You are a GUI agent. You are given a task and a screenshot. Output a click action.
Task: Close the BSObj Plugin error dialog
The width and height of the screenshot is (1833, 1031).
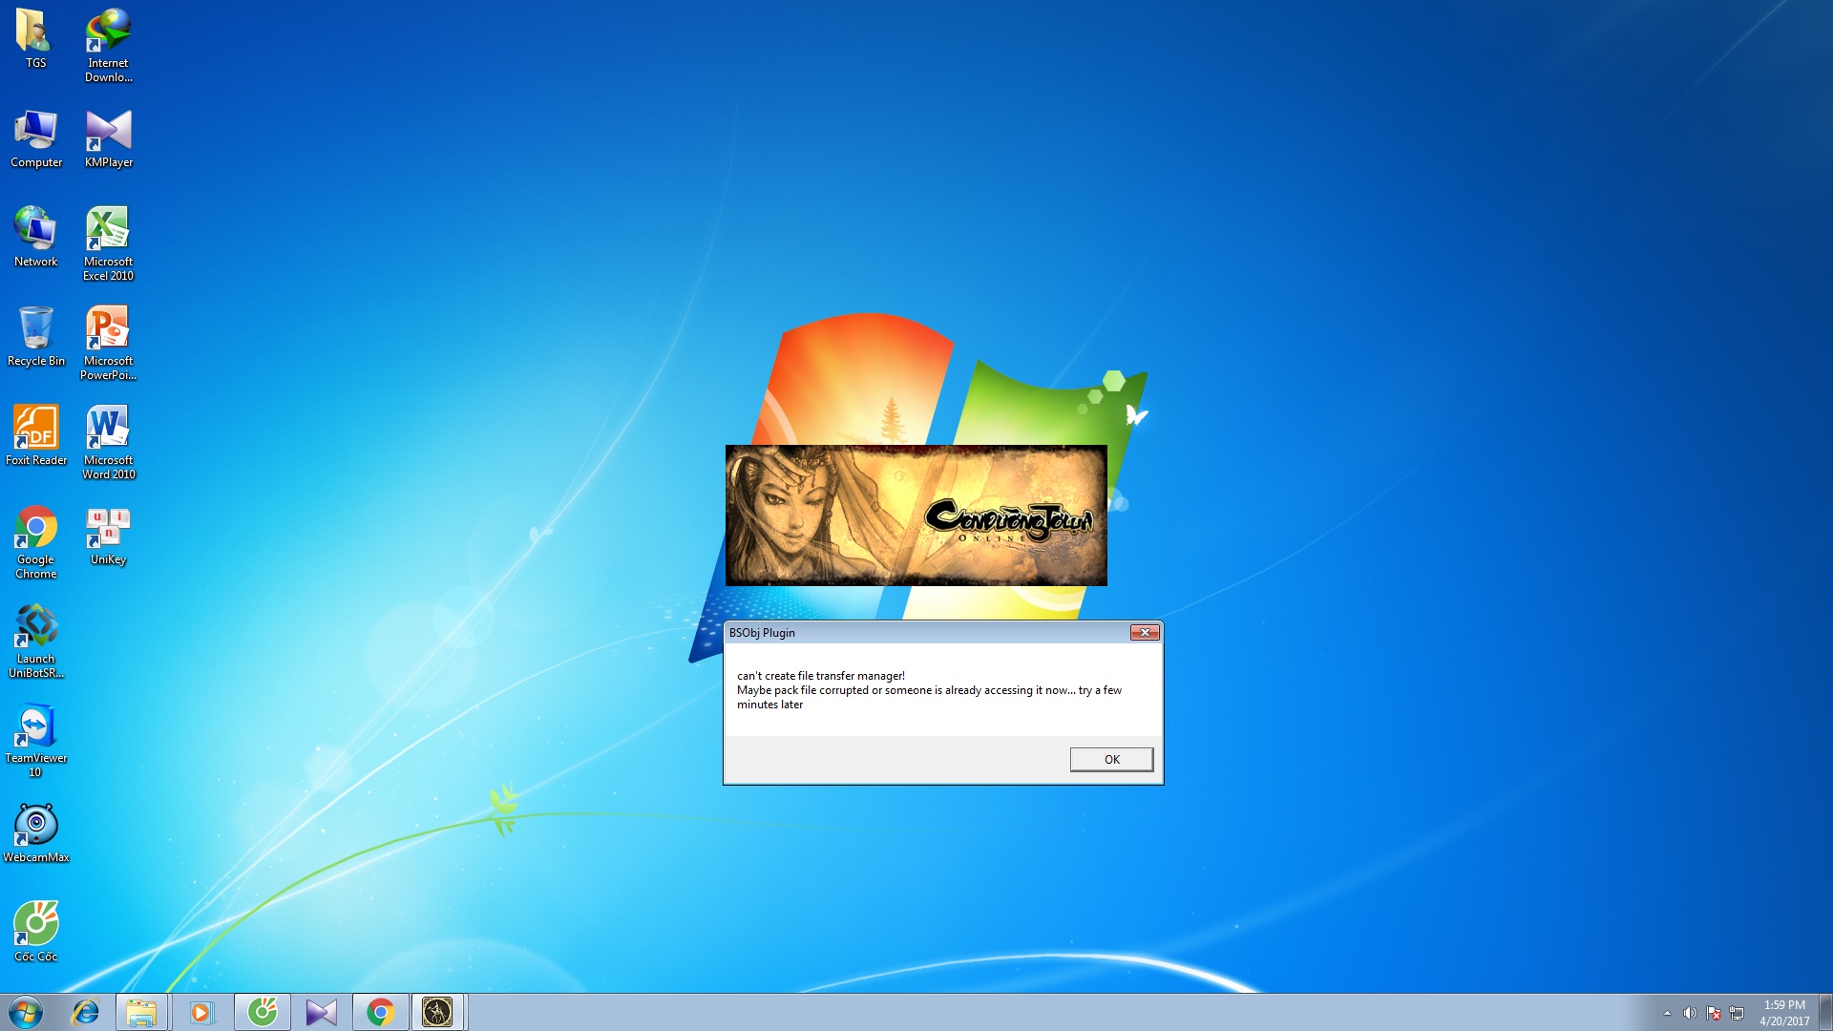1144,632
